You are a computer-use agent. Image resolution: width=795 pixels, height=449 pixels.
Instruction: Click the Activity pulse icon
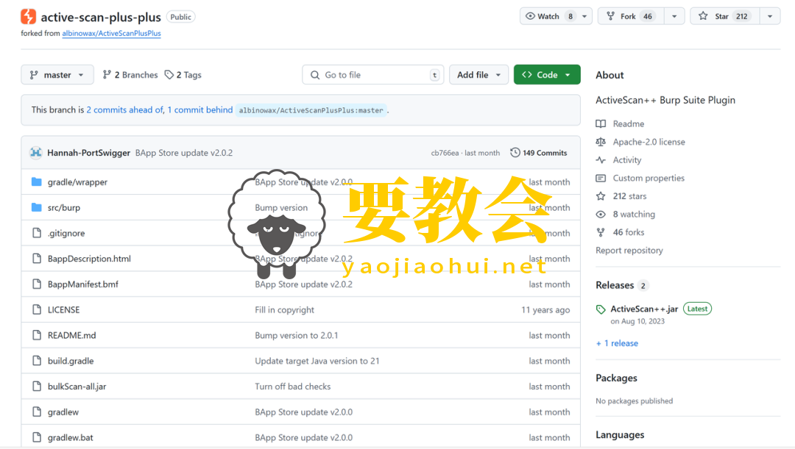coord(601,160)
